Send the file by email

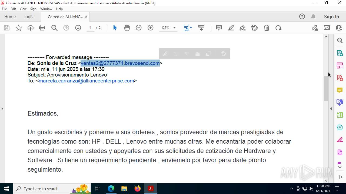pyautogui.click(x=327, y=28)
